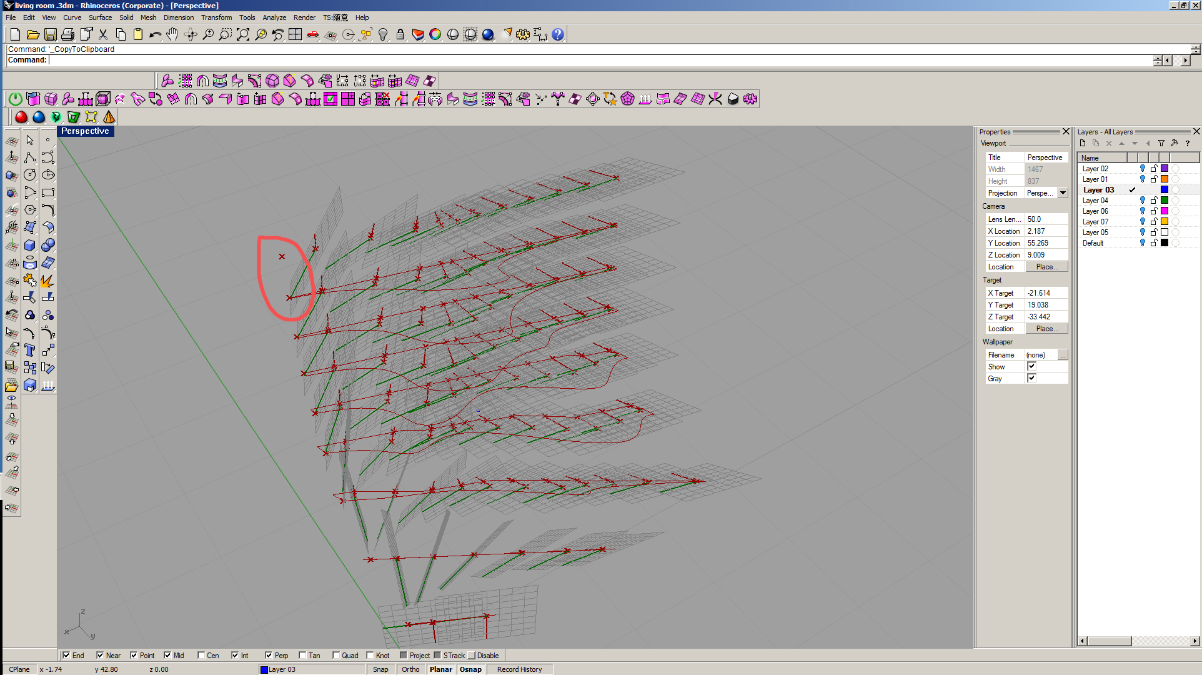The image size is (1202, 675).
Task: Select the Pan hand tool
Action: 172,34
